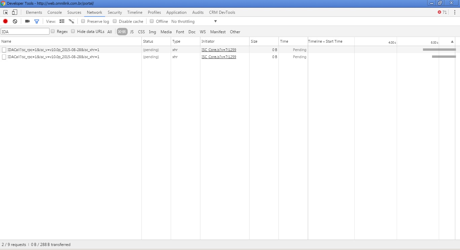
Task: Check the Disable cache checkbox
Action: pos(115,21)
